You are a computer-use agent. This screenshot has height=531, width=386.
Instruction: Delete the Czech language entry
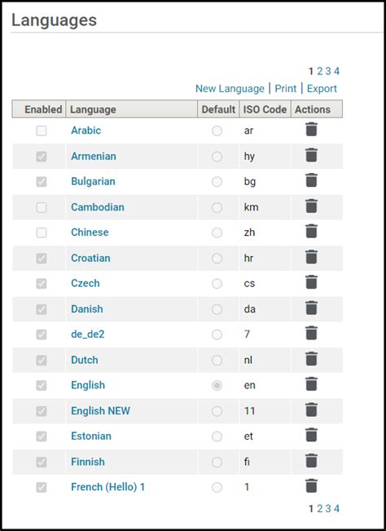311,282
